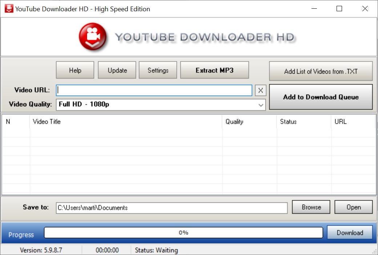Click the red camera logo in banner
Screen dimensions: 378x255
tap(93, 37)
